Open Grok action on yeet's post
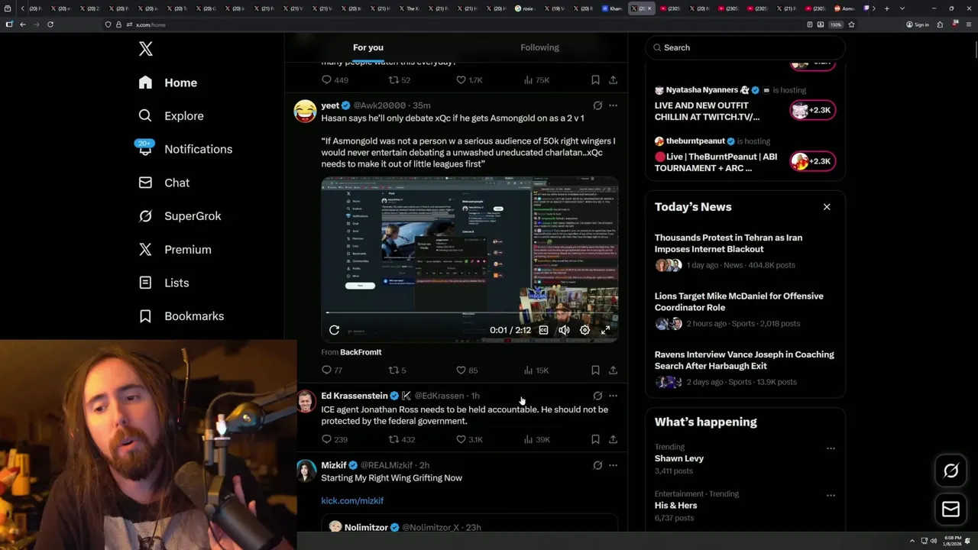Screen dimensions: 978x550 coord(597,105)
